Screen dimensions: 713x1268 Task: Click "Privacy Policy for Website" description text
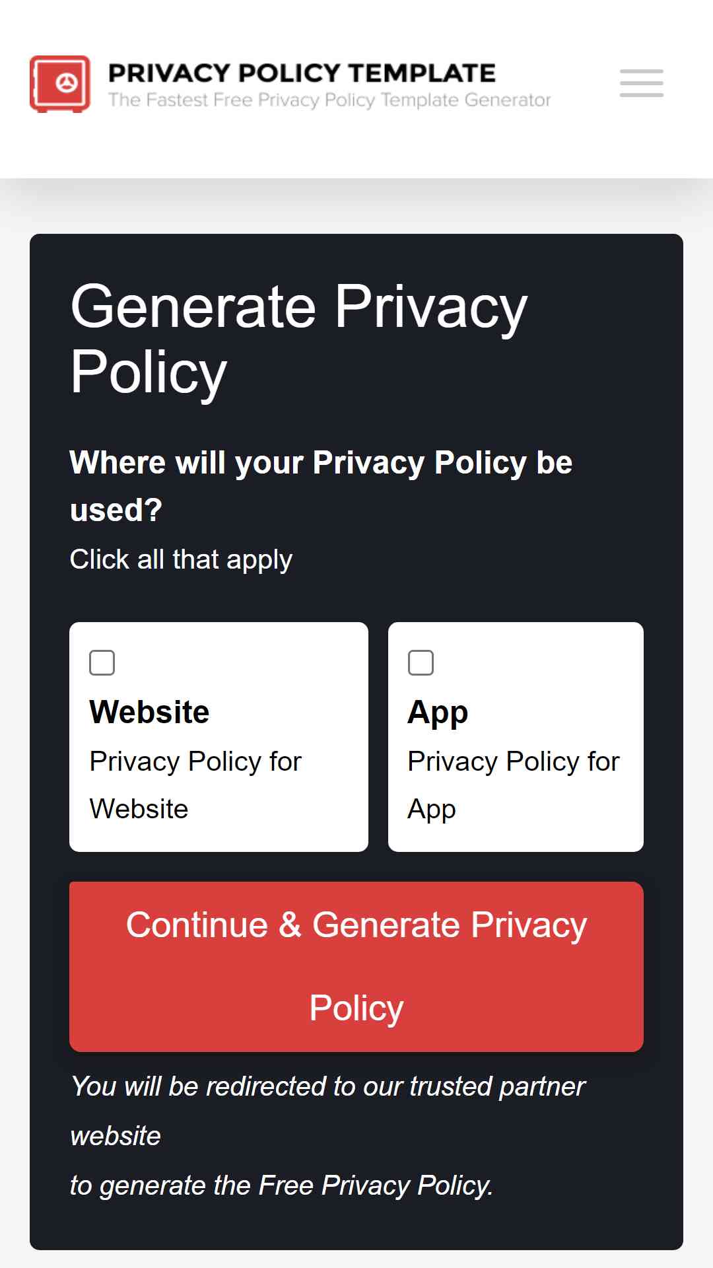(195, 785)
